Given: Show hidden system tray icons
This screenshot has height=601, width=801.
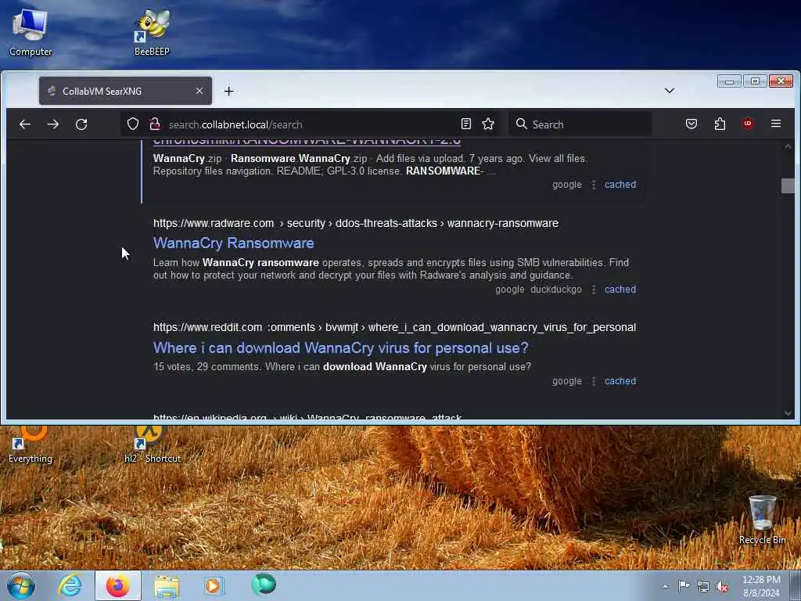Looking at the screenshot, I should point(665,586).
